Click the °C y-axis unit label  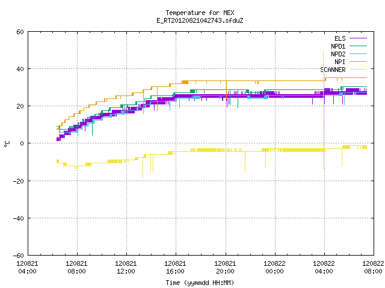point(7,144)
